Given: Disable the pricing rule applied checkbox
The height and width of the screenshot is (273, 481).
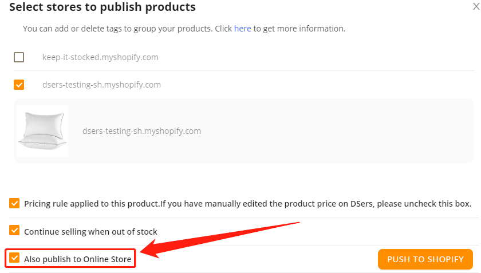Looking at the screenshot, I should tap(14, 203).
